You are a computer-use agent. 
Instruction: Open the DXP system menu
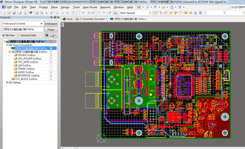(x=7, y=7)
